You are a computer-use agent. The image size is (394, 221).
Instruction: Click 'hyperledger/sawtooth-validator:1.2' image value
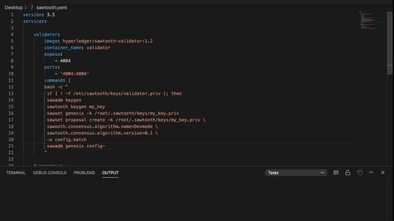(108, 41)
